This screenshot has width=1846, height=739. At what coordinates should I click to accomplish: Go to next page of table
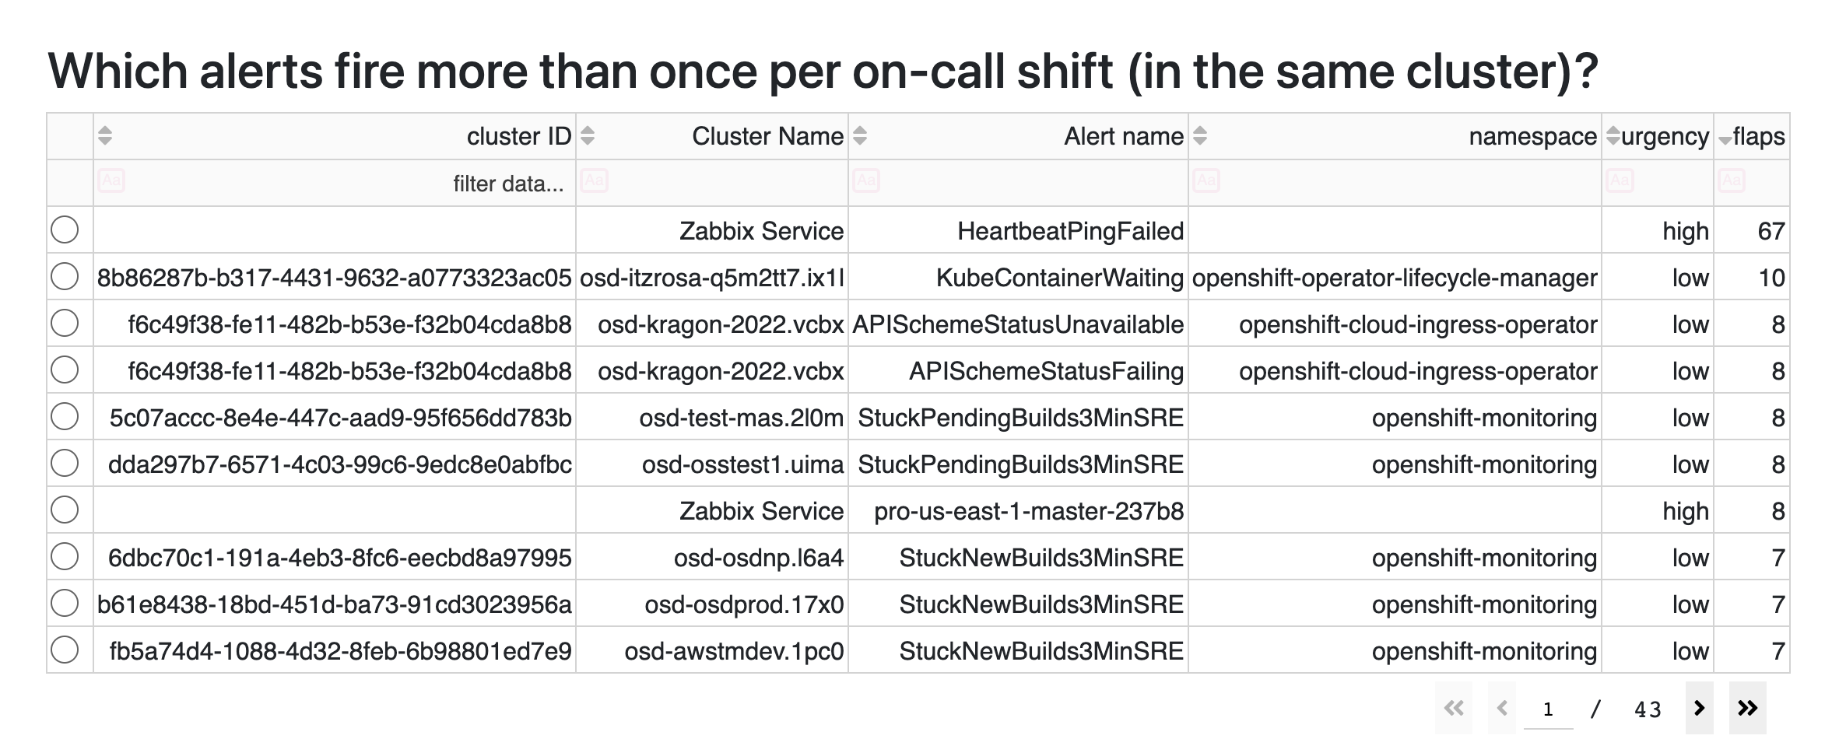coord(1699,708)
